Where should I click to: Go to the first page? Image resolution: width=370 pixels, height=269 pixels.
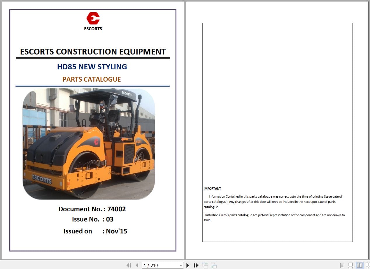pos(129,265)
